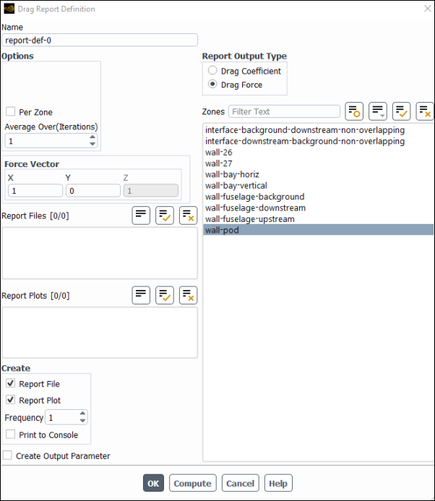Screen dimensions: 435x501
Task: Select the wall-fuselage-upstream zone
Action: tap(318, 219)
